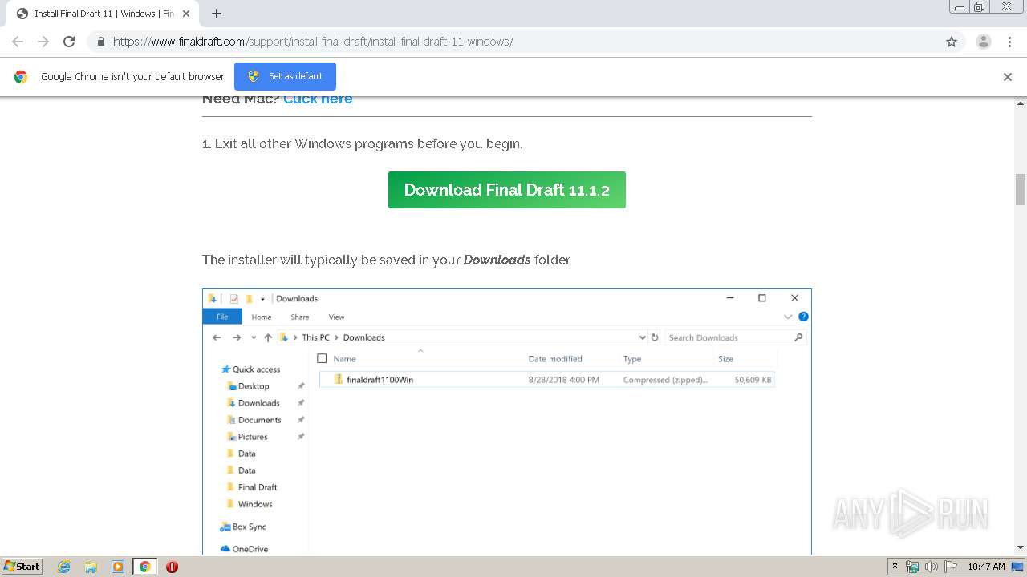1027x577 pixels.
Task: Follow the Click here link for Mac
Action: tap(318, 99)
